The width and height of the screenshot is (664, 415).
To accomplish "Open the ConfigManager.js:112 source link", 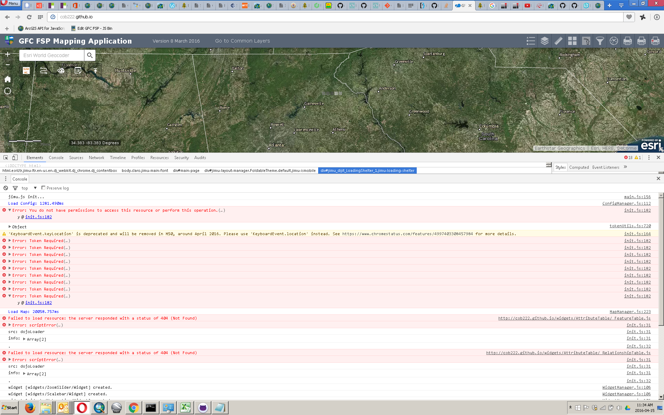I will click(x=627, y=203).
